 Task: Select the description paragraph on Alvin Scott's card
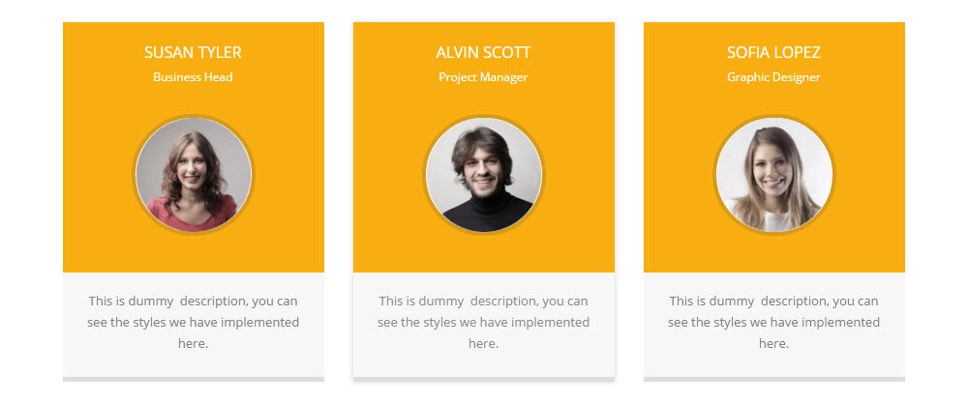[x=483, y=322]
